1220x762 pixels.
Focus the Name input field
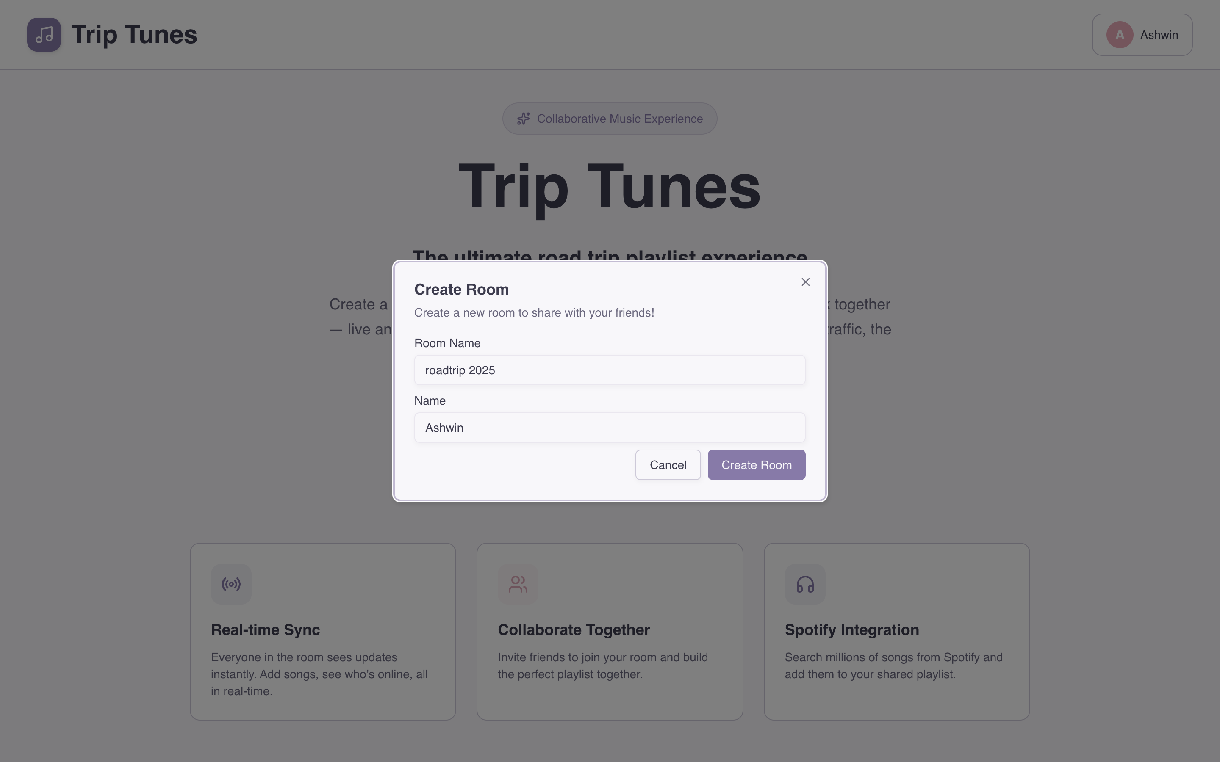tap(610, 428)
